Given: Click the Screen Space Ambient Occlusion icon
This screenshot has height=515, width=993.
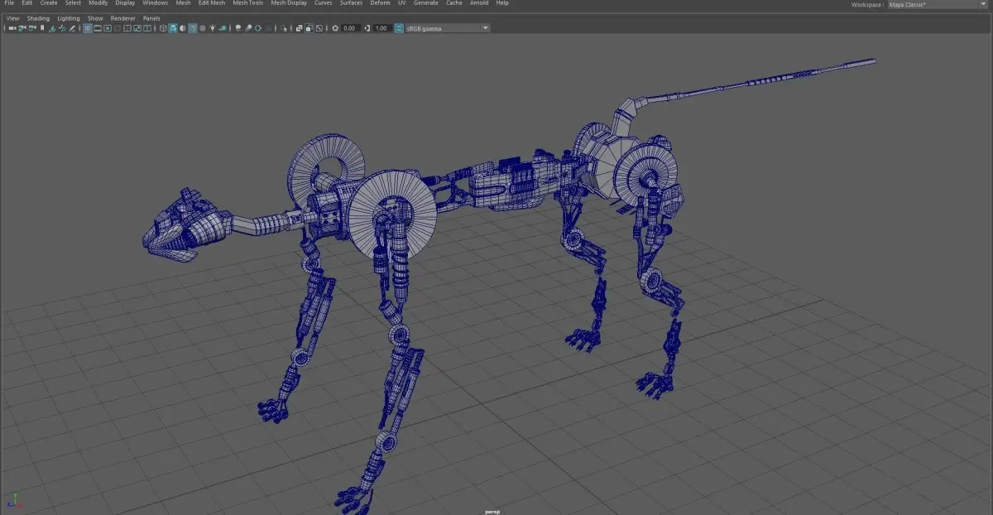Looking at the screenshot, I should [237, 28].
